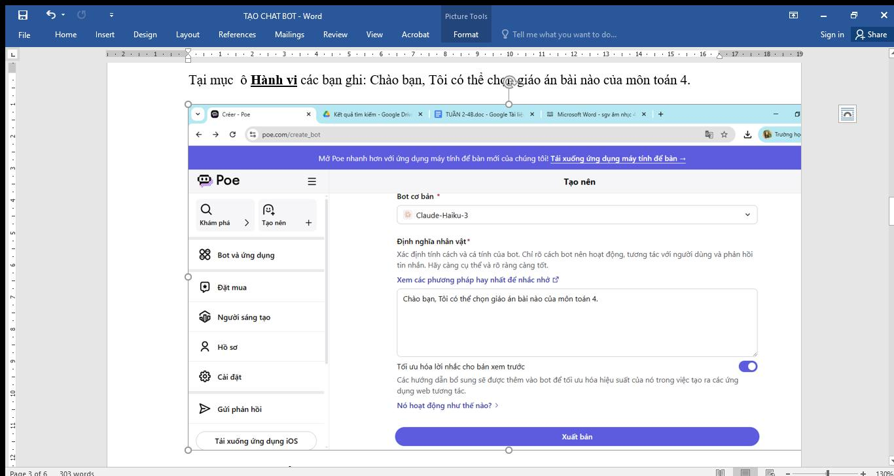Open the undo history dropdown arrow
894x476 pixels.
(63, 14)
